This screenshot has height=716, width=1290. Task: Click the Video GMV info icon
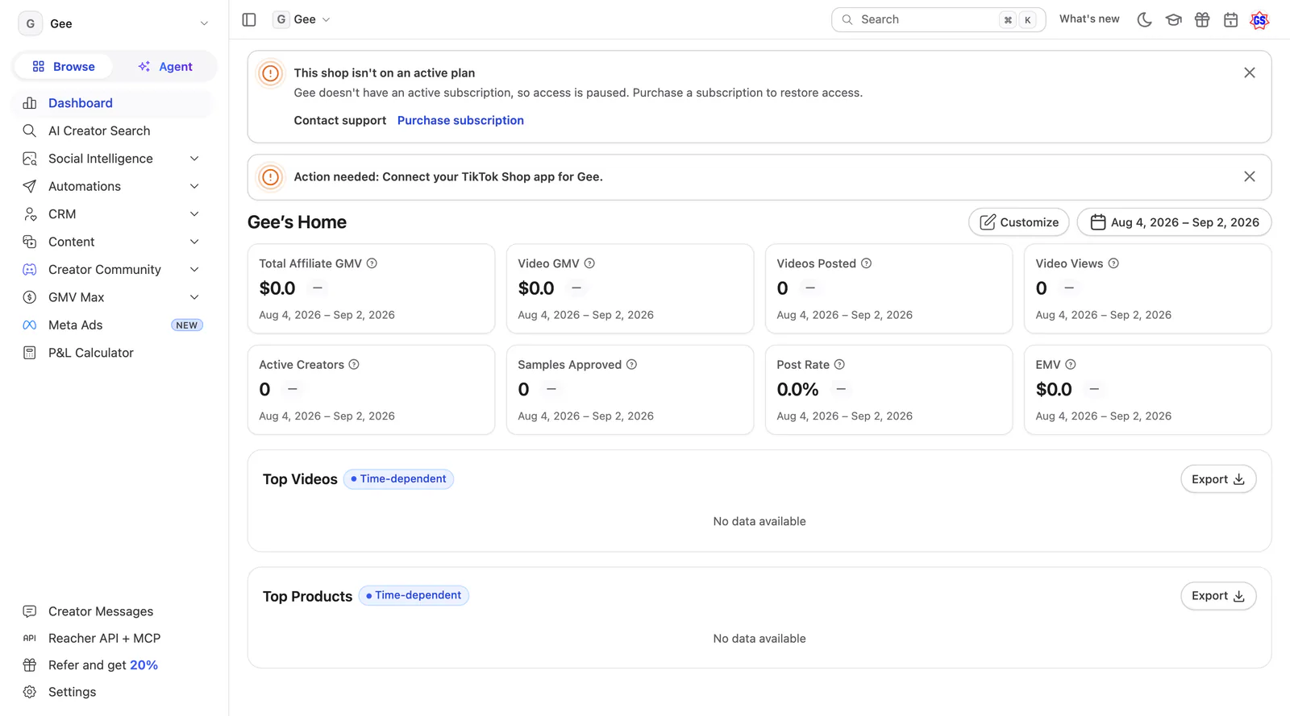(x=589, y=263)
